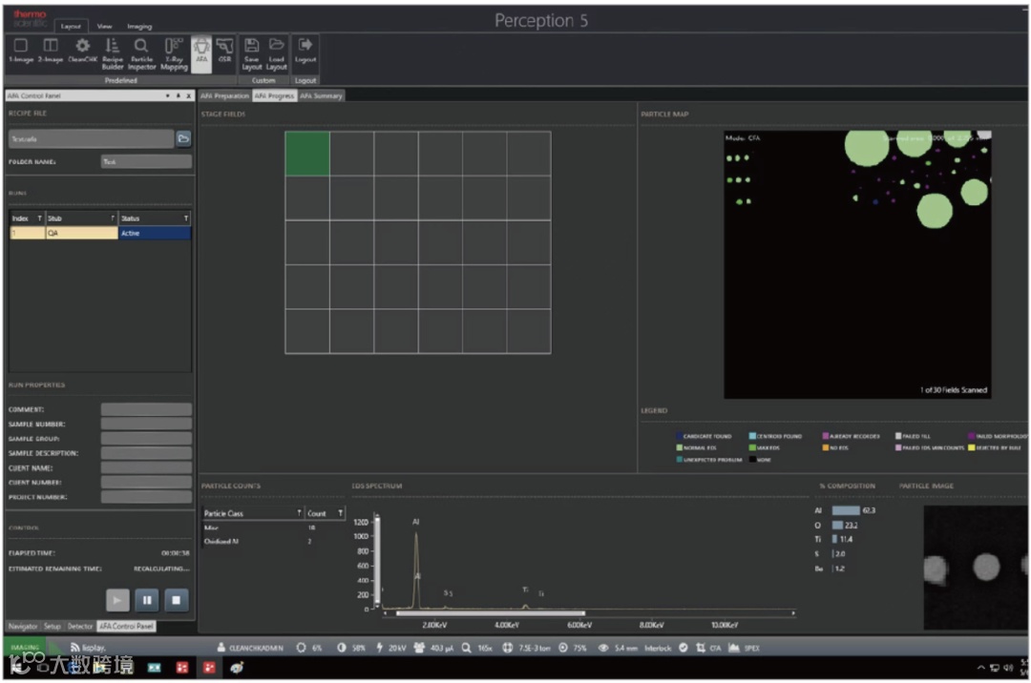
Task: Open the Particle Inspector
Action: (x=141, y=53)
